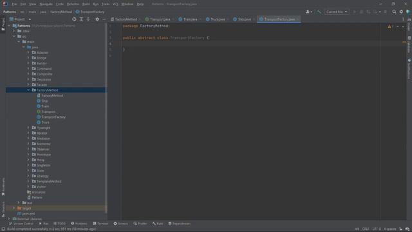Expand the Visitor package
The image size is (412, 232).
28,187
